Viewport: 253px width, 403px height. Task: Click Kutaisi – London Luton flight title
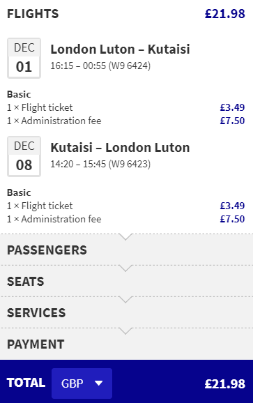click(120, 148)
